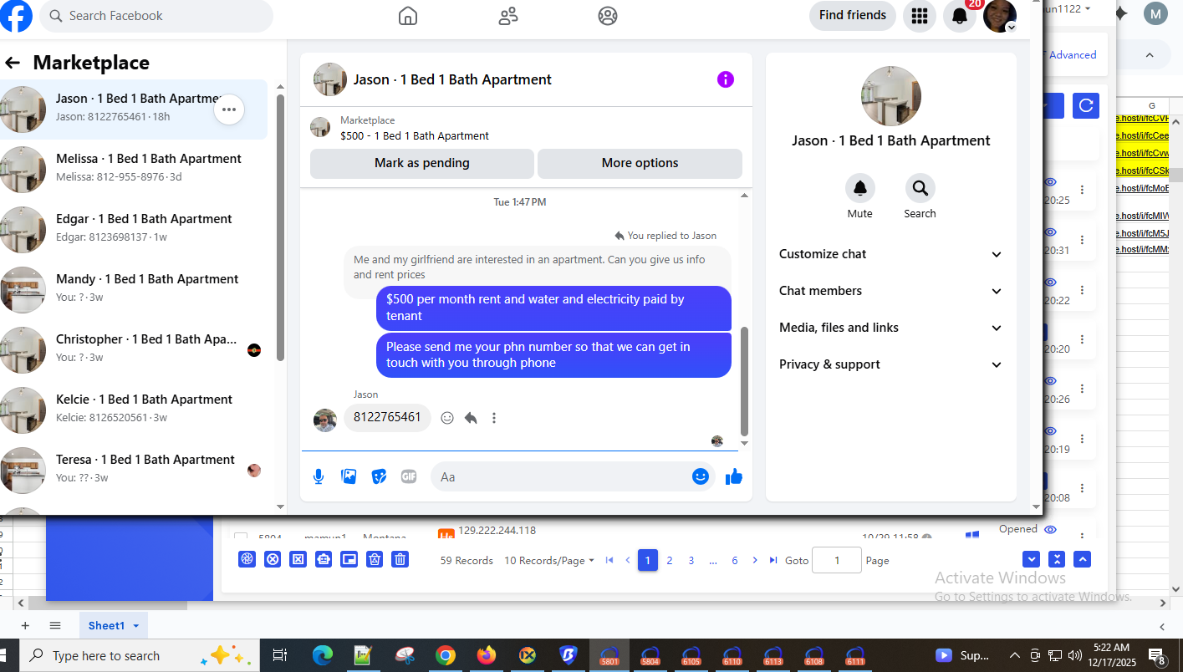This screenshot has width=1183, height=672.
Task: Mute the Jason conversation bell
Action: click(x=859, y=188)
